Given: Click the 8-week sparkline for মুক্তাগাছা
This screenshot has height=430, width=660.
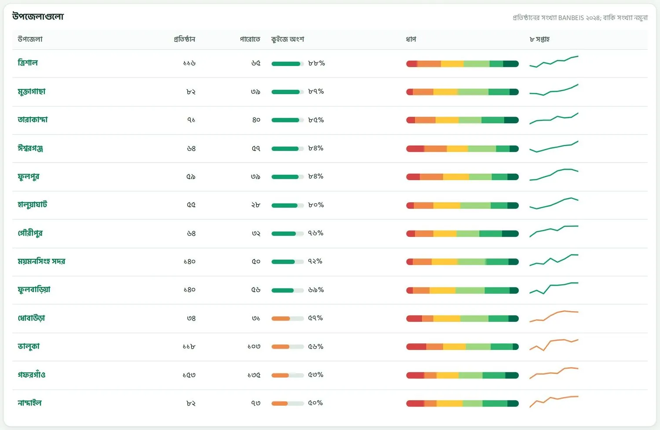Looking at the screenshot, I should (554, 90).
